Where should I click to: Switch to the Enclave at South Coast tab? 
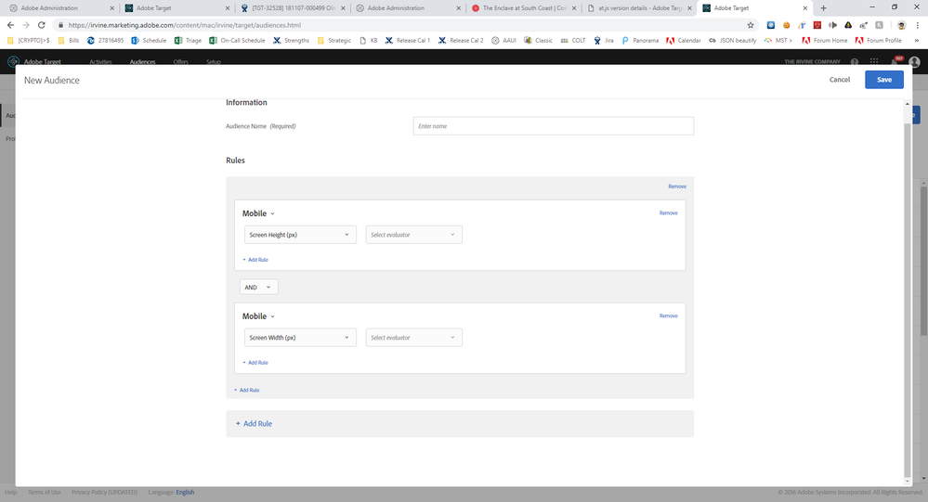pos(525,7)
